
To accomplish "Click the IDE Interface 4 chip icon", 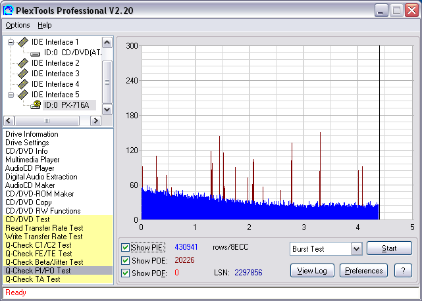I will coord(23,84).
